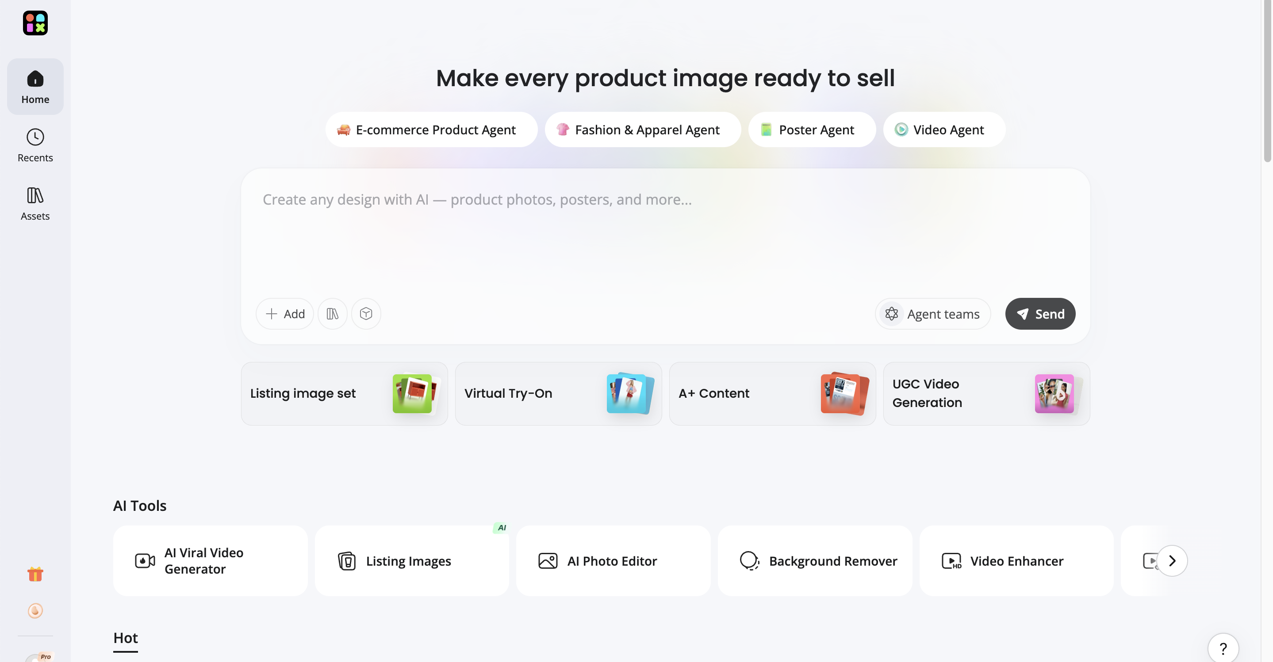Show more AI Tools with right arrow

pyautogui.click(x=1172, y=561)
